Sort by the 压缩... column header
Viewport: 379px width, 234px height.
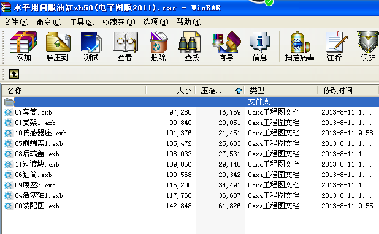coord(220,91)
